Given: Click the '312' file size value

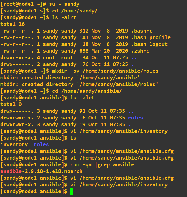Looking at the screenshot, I should [84, 31].
